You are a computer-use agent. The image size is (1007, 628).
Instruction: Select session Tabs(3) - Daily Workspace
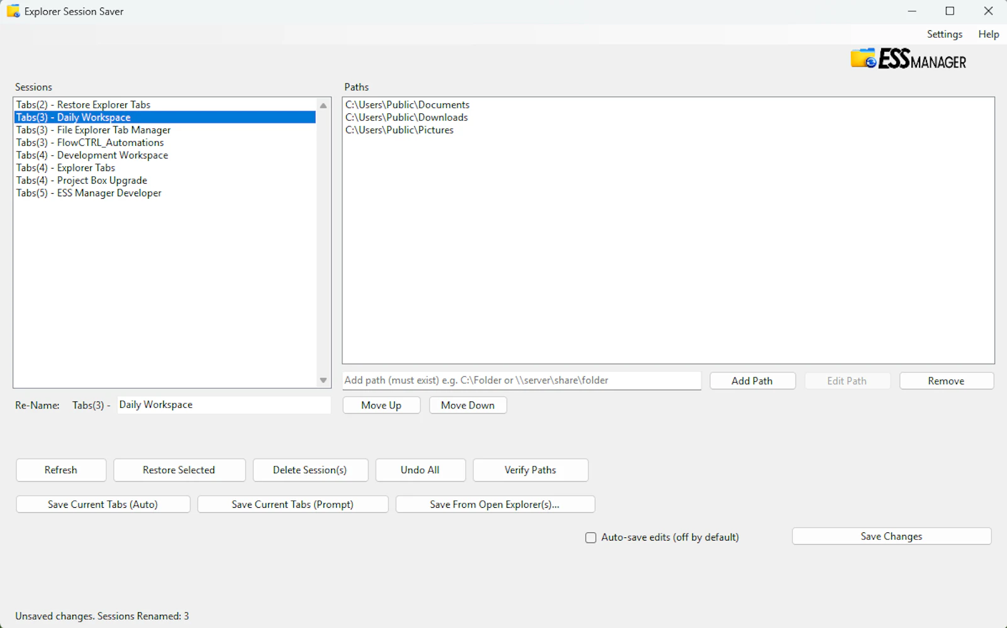click(x=165, y=117)
